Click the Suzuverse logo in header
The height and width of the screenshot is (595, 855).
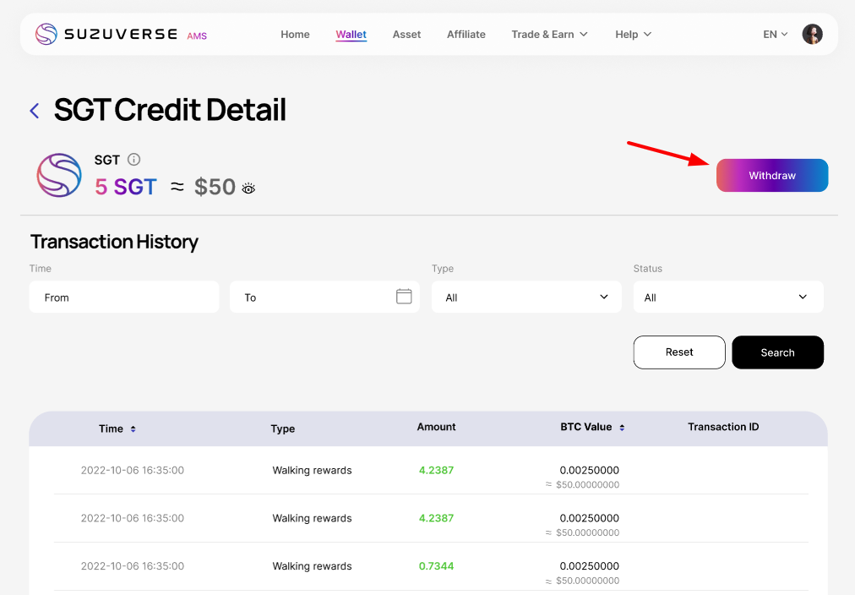pyautogui.click(x=106, y=35)
